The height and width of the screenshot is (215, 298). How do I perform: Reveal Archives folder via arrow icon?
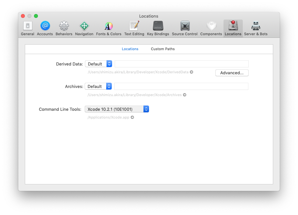pyautogui.click(x=185, y=95)
